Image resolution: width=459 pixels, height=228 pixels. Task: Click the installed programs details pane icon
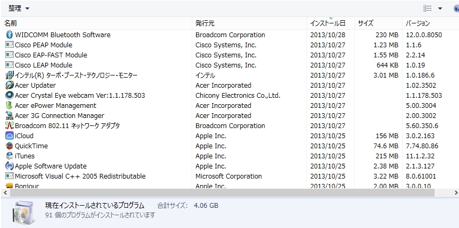24,213
